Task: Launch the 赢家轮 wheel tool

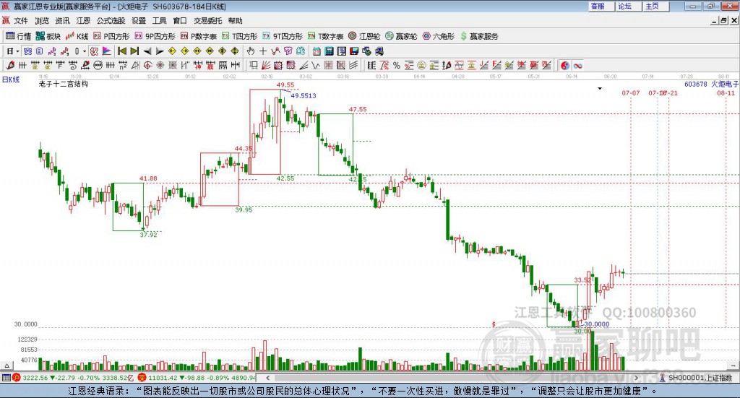Action: (401, 36)
